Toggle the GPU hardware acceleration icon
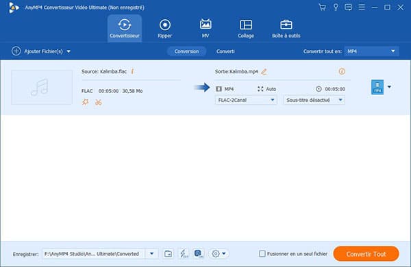This screenshot has height=267, width=411. [199, 253]
